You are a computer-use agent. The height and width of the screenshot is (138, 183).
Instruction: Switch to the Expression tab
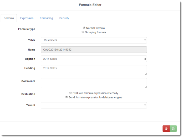pos(27,18)
